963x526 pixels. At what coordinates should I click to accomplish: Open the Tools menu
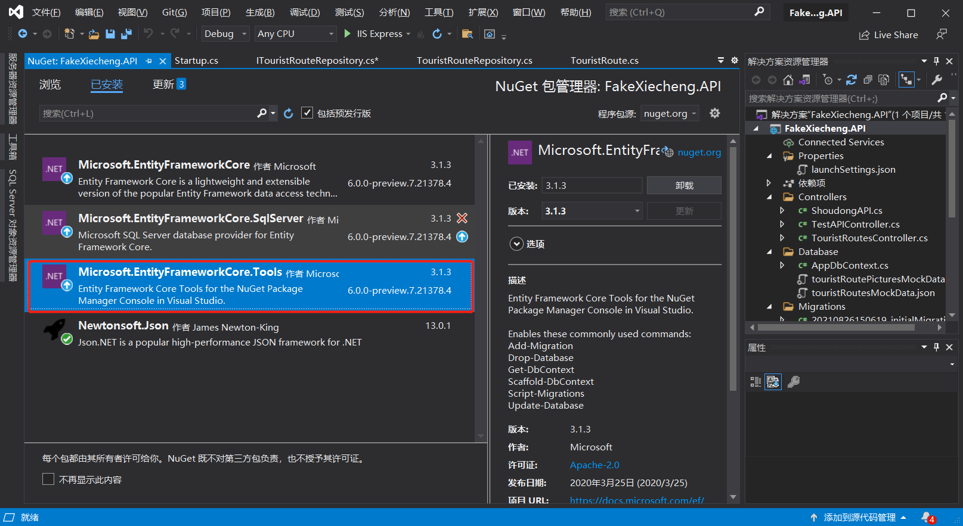click(x=439, y=12)
